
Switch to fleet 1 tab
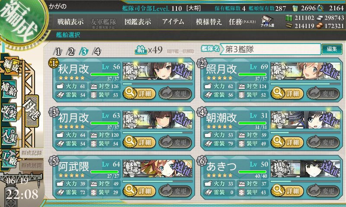click(x=58, y=51)
